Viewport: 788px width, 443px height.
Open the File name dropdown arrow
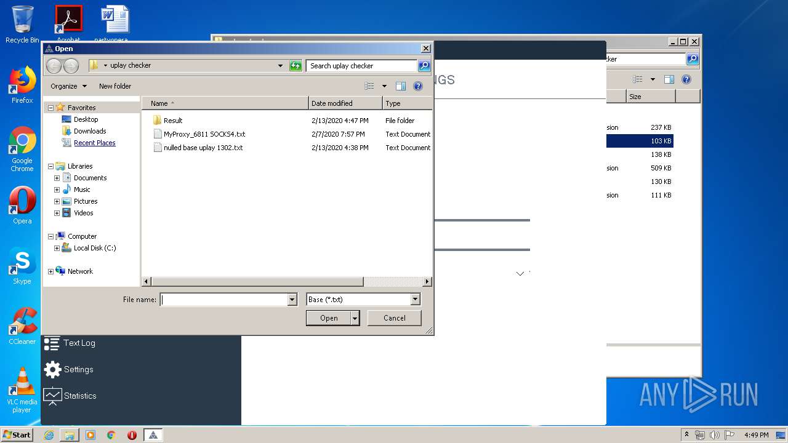coord(292,300)
